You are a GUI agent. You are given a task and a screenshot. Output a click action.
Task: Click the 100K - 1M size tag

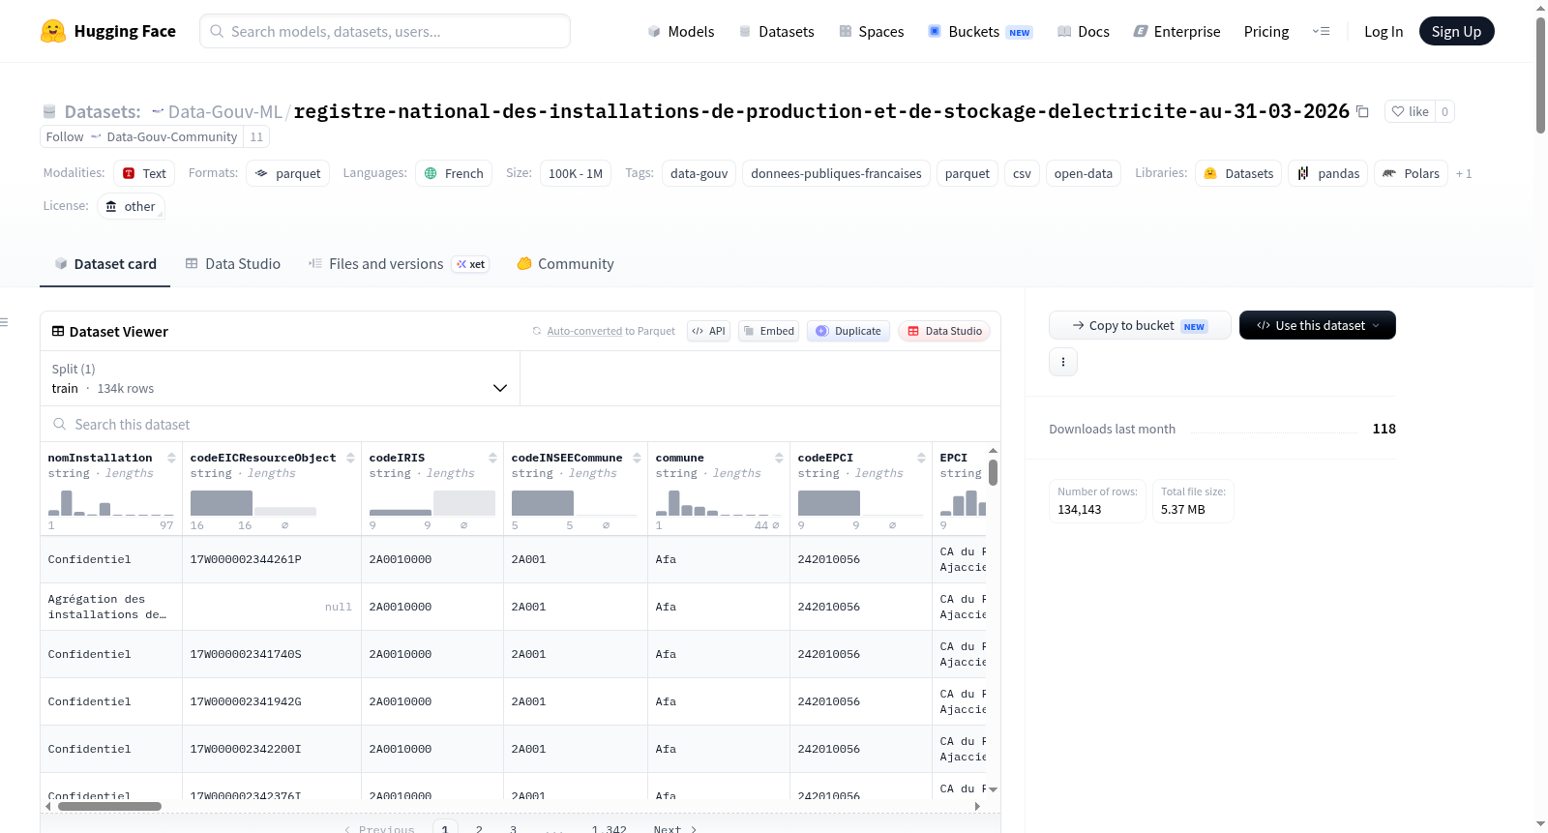(576, 173)
